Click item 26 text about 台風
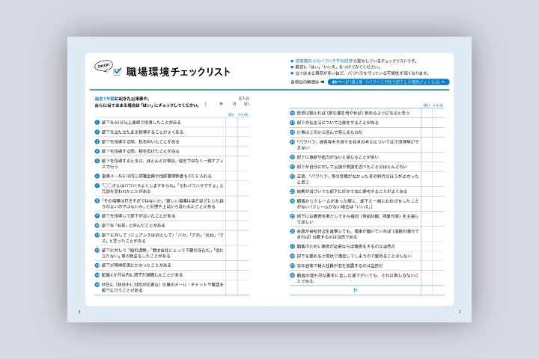539x359 pixels. [x=358, y=234]
